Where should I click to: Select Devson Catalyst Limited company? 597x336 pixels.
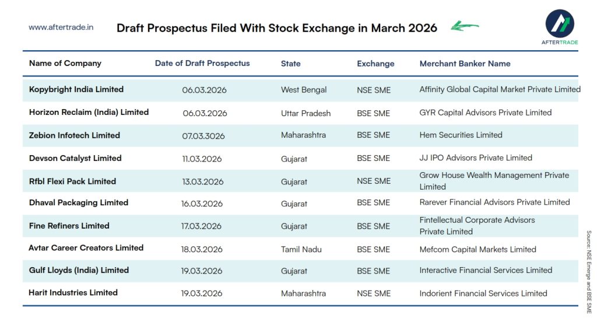75,158
